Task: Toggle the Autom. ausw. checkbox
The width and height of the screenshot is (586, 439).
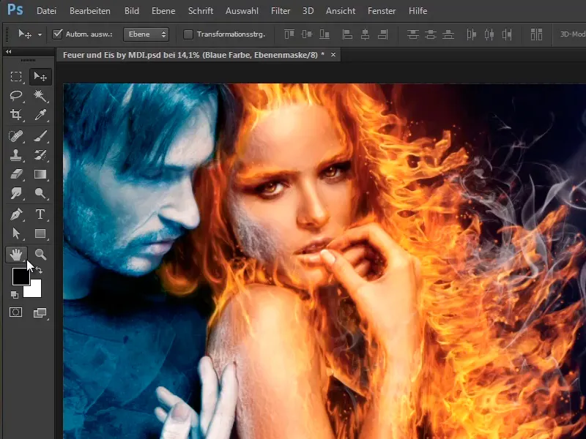Action: pyautogui.click(x=57, y=34)
